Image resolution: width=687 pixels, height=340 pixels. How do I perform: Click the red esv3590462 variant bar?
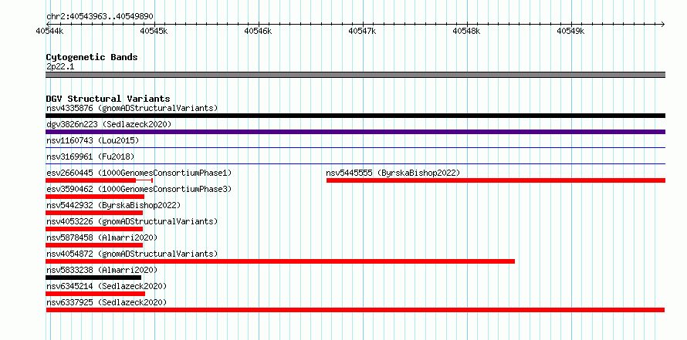coord(95,197)
